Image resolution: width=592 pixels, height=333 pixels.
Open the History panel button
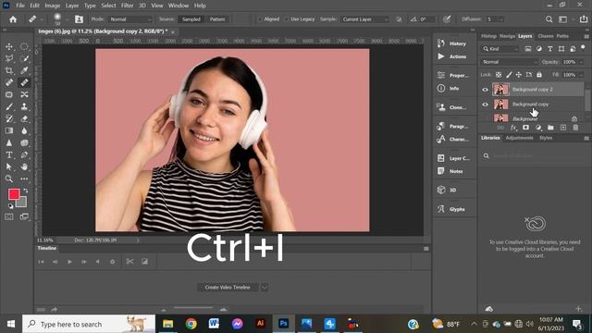point(452,43)
